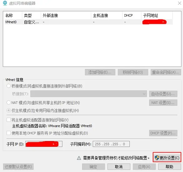Click the 子网 IP (I) input field
183x172 pixels.
pos(44,144)
